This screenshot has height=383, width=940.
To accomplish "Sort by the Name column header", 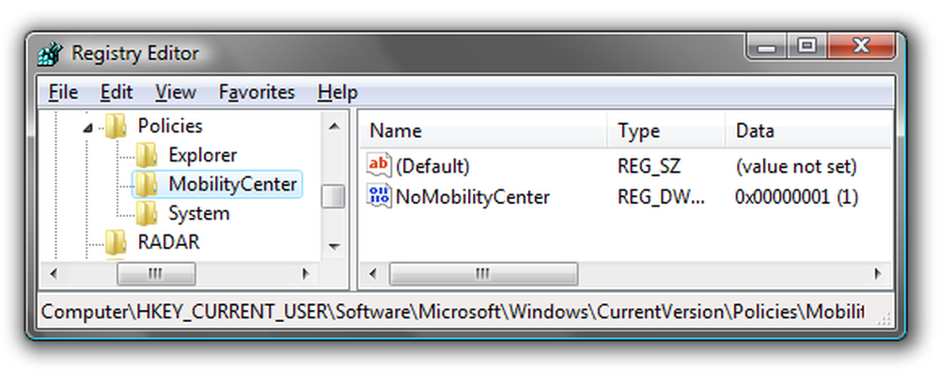I will (x=483, y=130).
